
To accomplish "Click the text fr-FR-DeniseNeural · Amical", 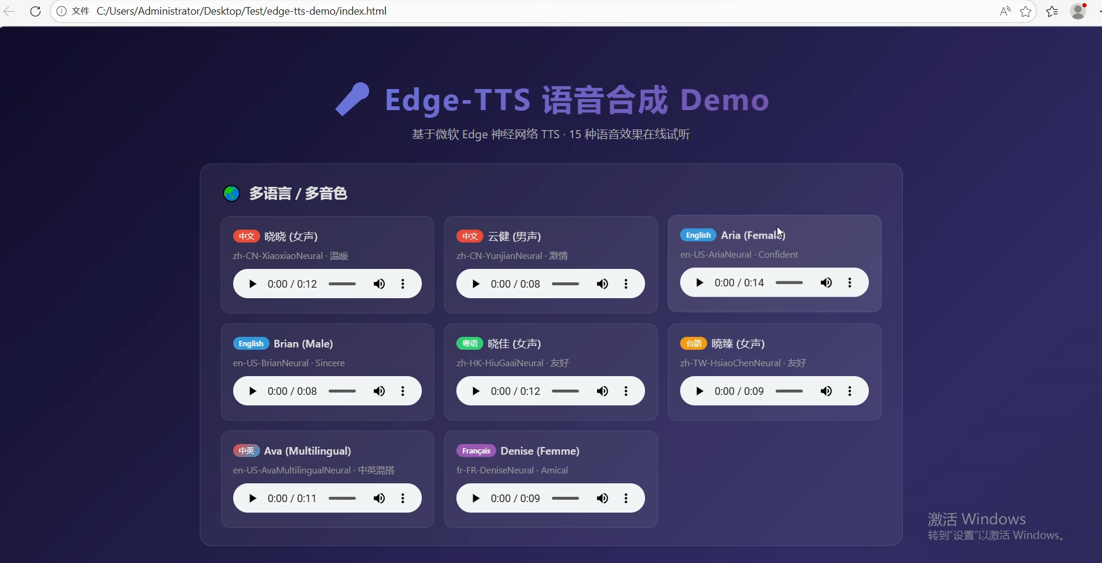I will 512,470.
